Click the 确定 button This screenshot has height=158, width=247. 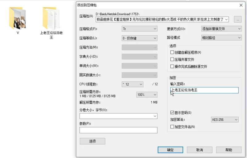pos(170,150)
